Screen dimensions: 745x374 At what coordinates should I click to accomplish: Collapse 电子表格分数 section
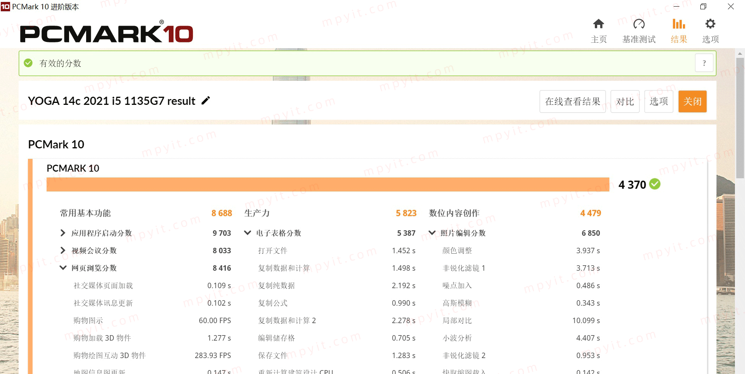pos(248,233)
